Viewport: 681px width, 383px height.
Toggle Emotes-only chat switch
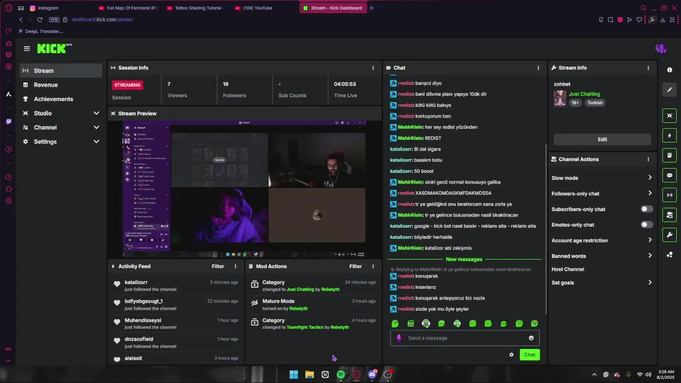coord(646,224)
